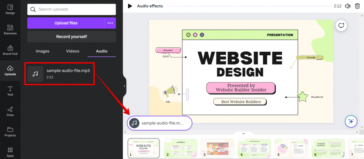Delete audio using the trash icon
364x159 pixels.
coord(357,6)
